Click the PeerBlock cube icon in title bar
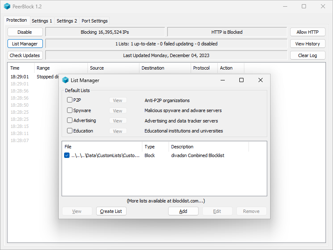The image size is (333, 250). (7, 7)
